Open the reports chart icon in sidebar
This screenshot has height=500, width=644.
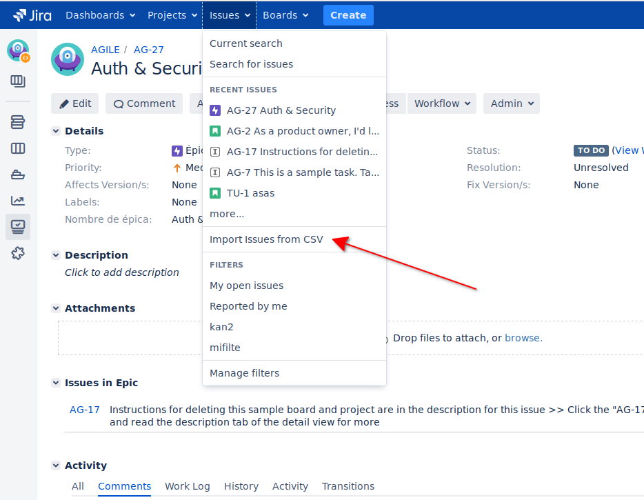[x=18, y=201]
